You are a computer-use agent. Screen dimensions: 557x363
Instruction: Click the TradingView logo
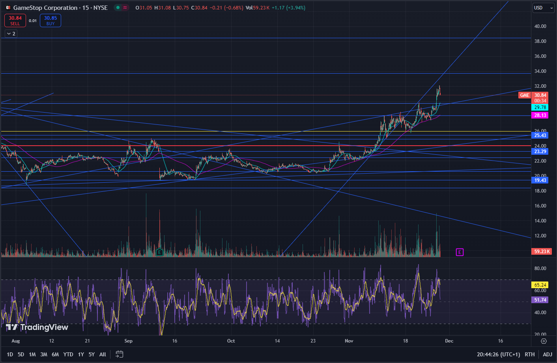click(37, 327)
